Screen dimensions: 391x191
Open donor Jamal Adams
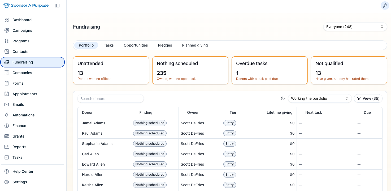94,123
